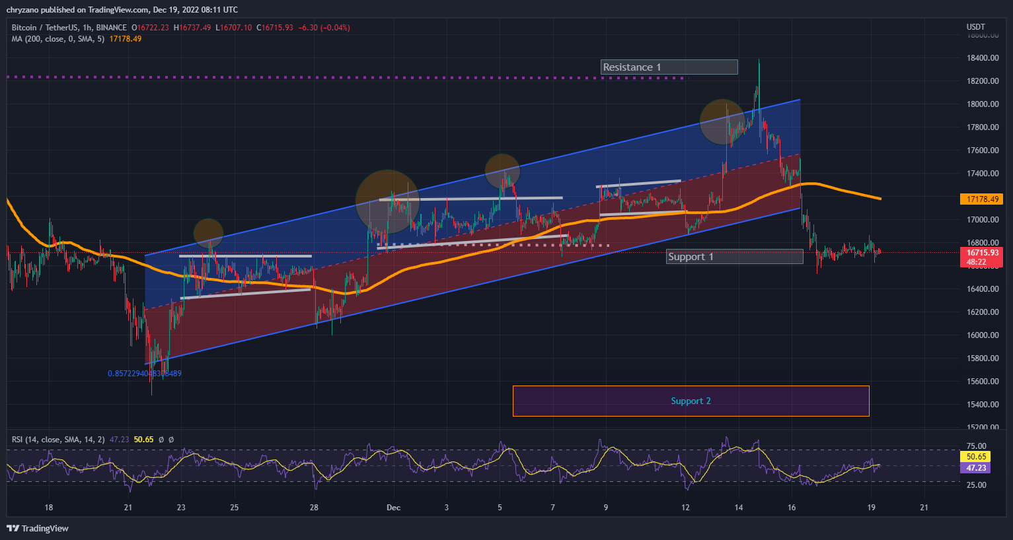Click the Dec label on the time axis

coord(393,508)
